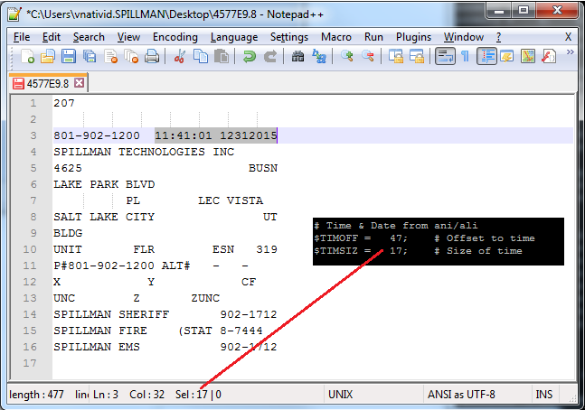Create a new document with New icon
This screenshot has width=585, height=410.
tap(27, 57)
